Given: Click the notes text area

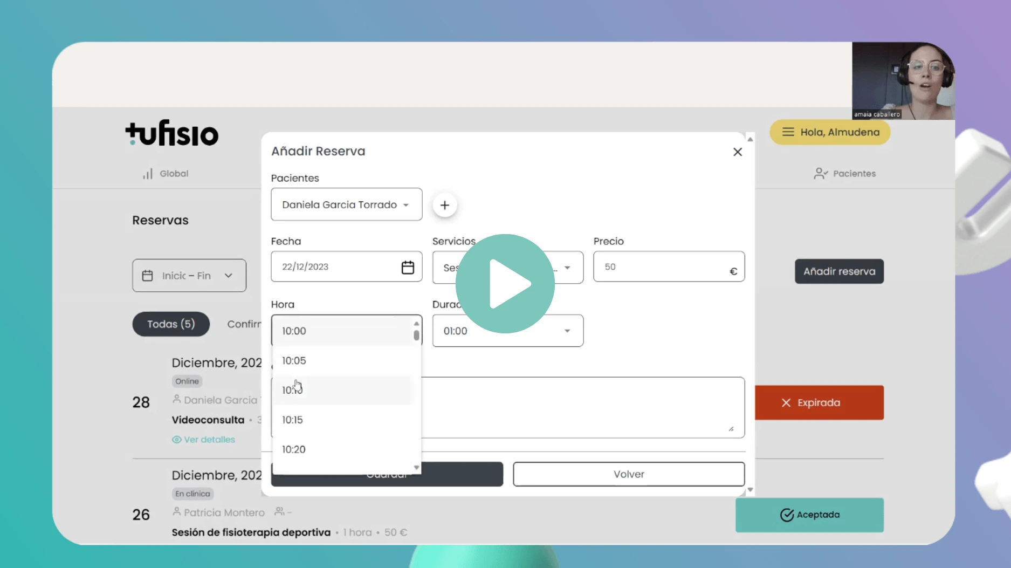Looking at the screenshot, I should click(x=582, y=407).
